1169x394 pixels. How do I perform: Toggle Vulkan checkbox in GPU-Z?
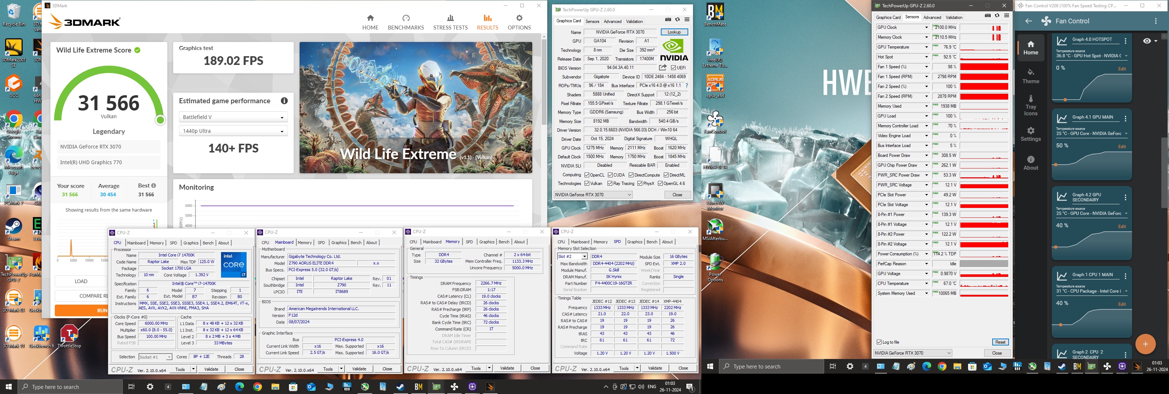pos(587,184)
